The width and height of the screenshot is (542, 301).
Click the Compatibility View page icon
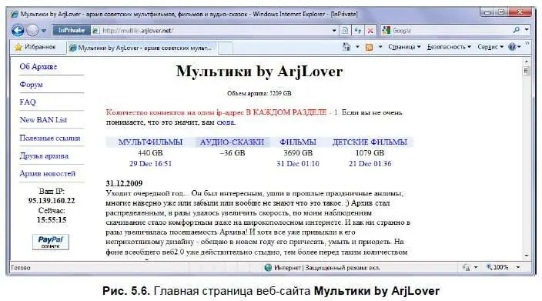(x=345, y=31)
